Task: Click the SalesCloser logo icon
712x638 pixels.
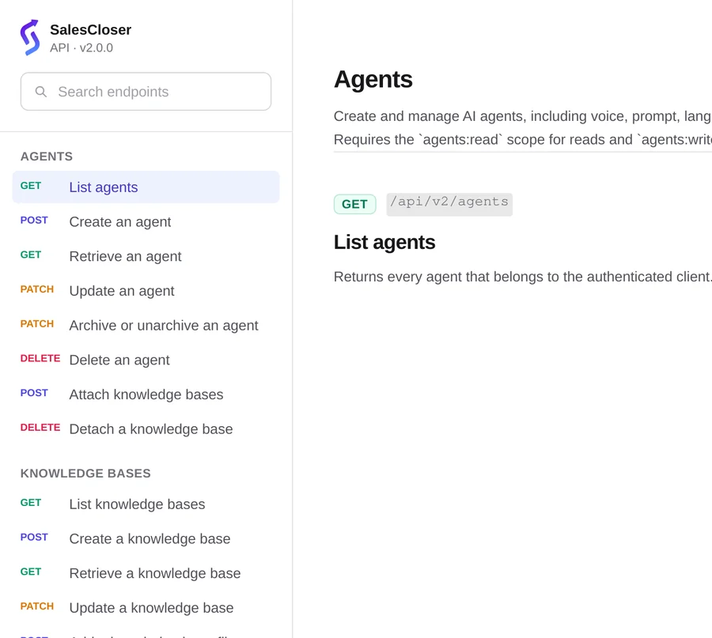Action: (30, 38)
